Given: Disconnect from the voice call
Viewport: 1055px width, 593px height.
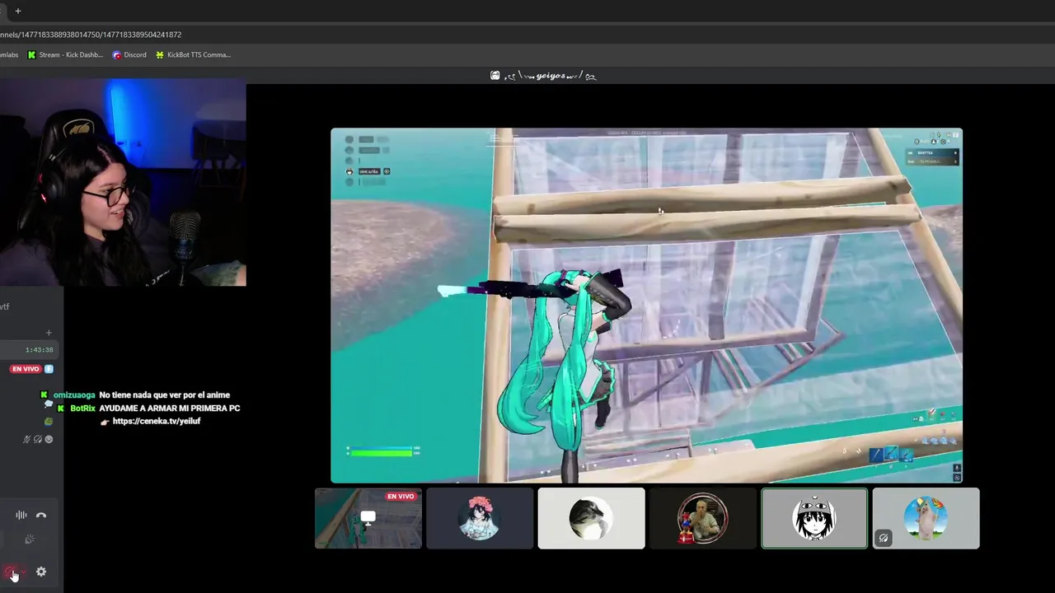Looking at the screenshot, I should click(x=41, y=516).
